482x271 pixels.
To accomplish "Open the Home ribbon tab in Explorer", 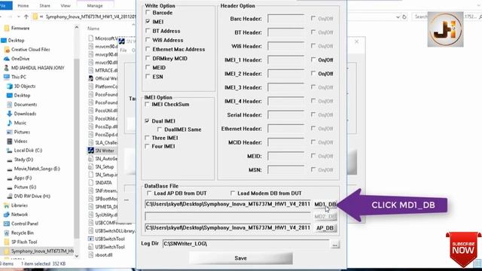I will coord(23,5).
